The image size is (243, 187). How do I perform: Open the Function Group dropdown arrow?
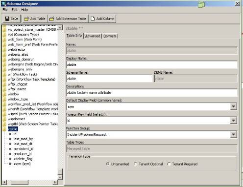pyautogui.click(x=234, y=134)
